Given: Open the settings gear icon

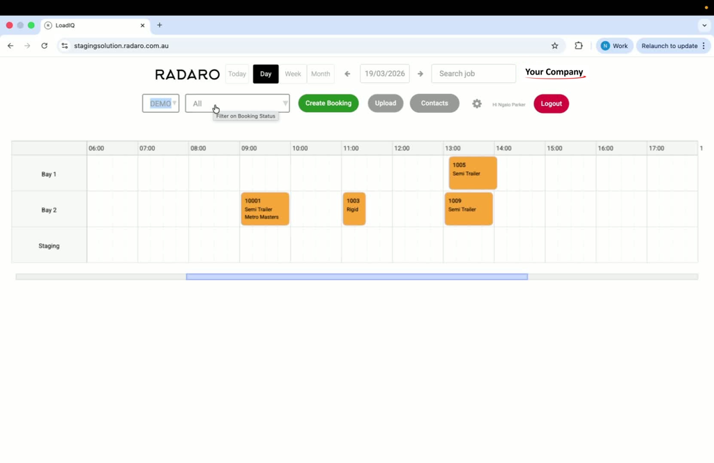Looking at the screenshot, I should point(477,104).
